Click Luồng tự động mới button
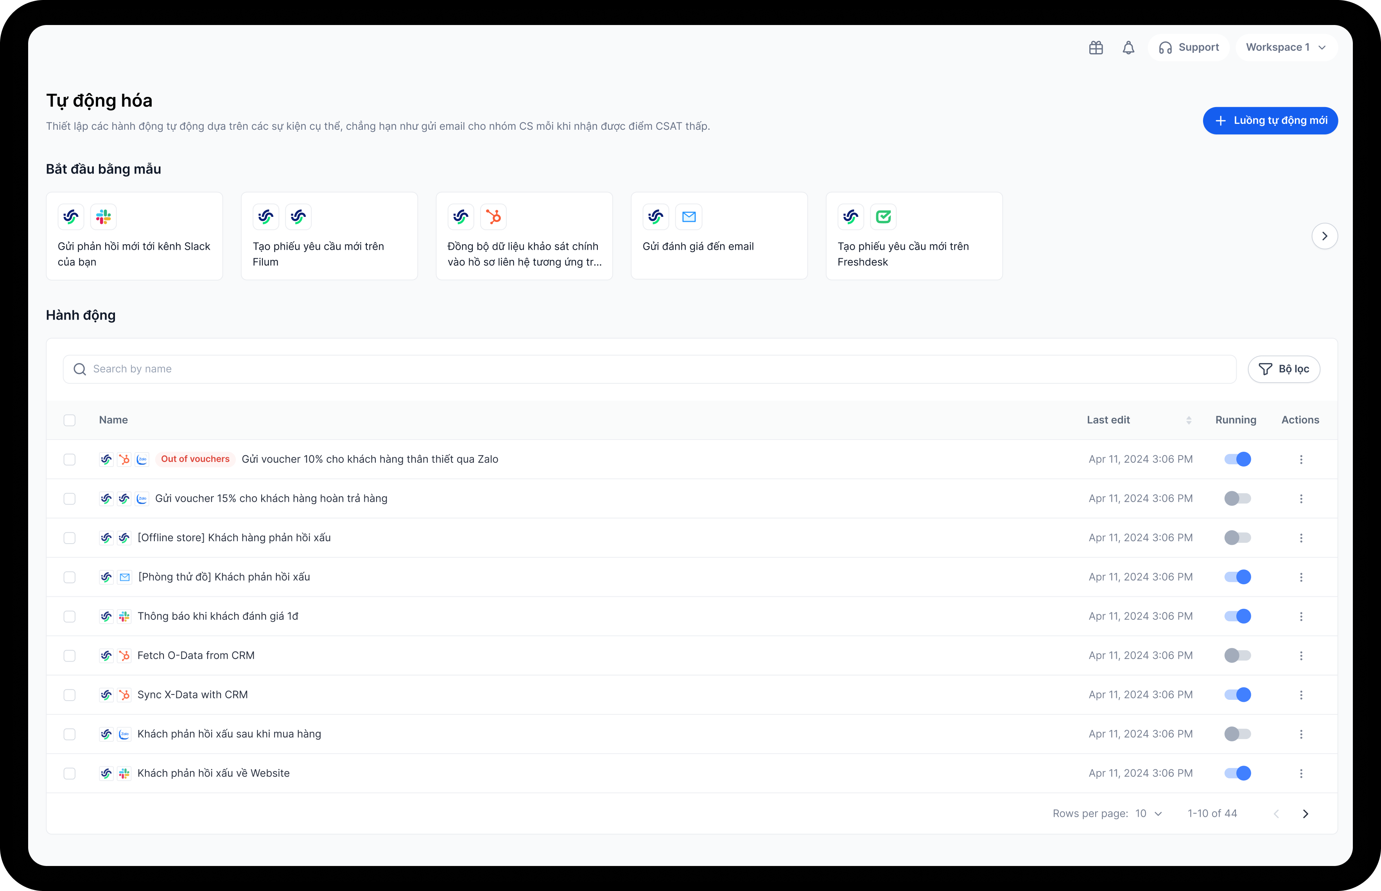1381x891 pixels. coord(1270,120)
